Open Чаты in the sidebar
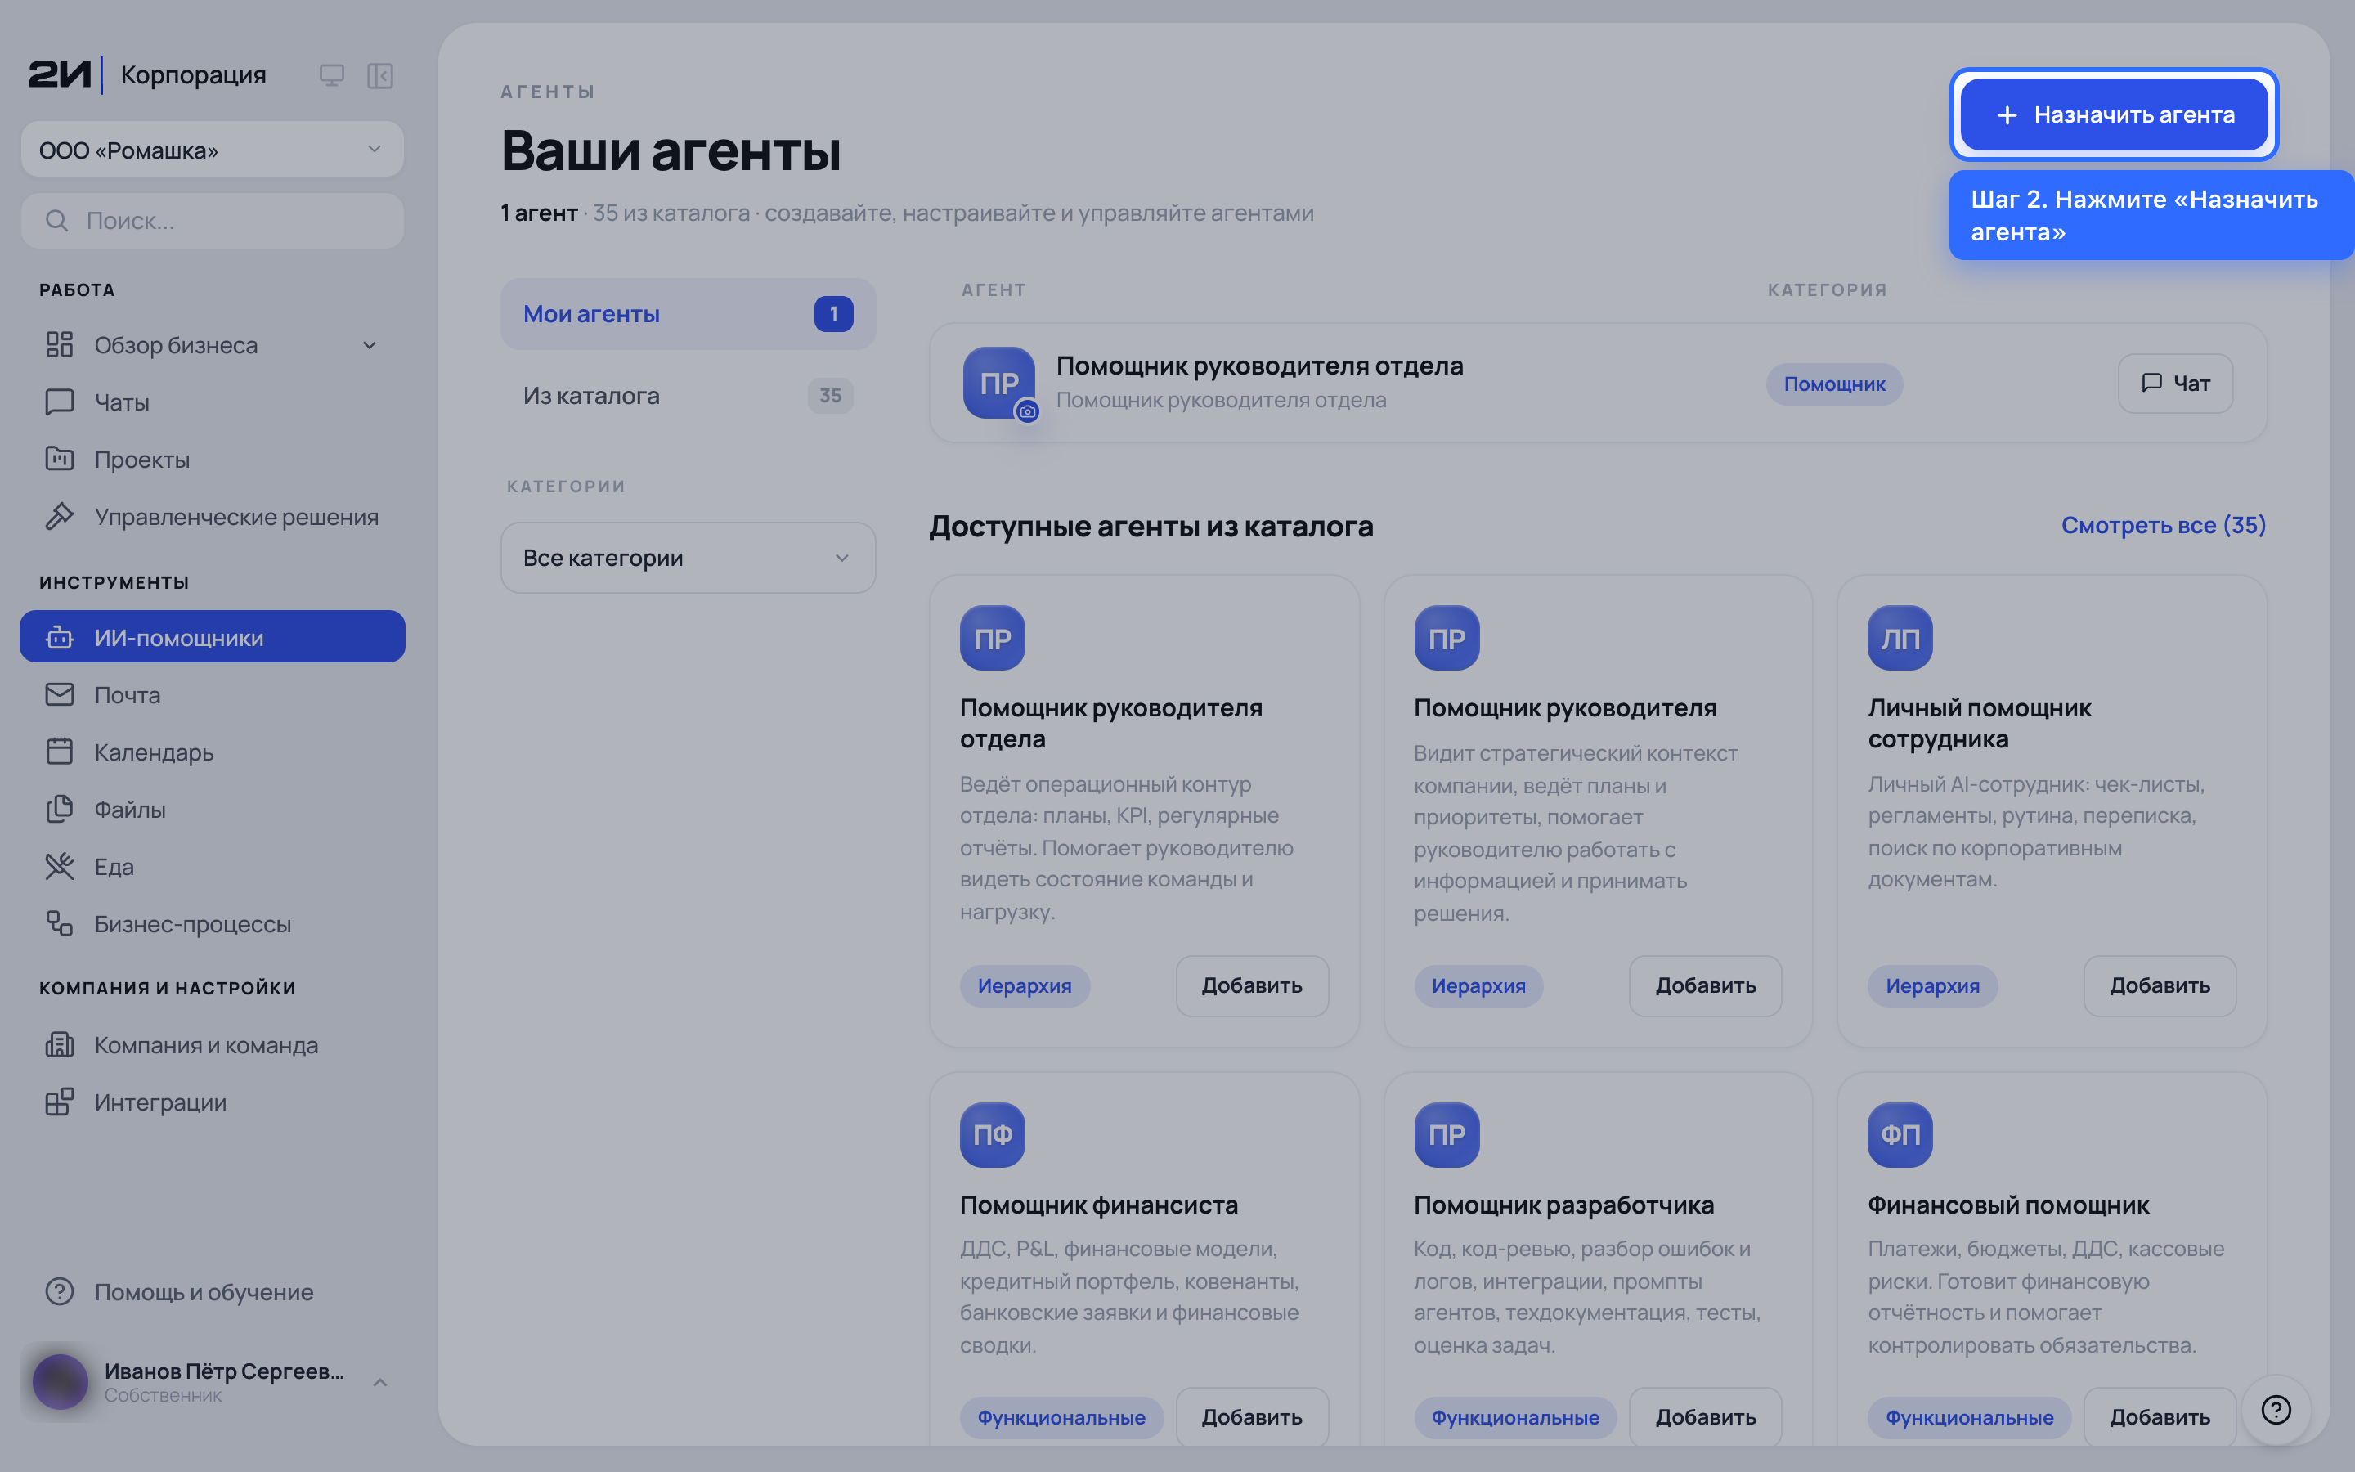The image size is (2355, 1472). coord(212,402)
